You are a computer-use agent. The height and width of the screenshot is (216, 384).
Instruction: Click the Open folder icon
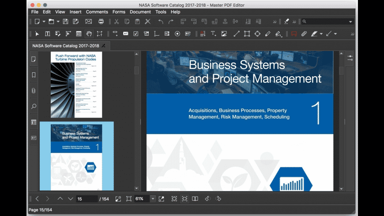point(51,22)
